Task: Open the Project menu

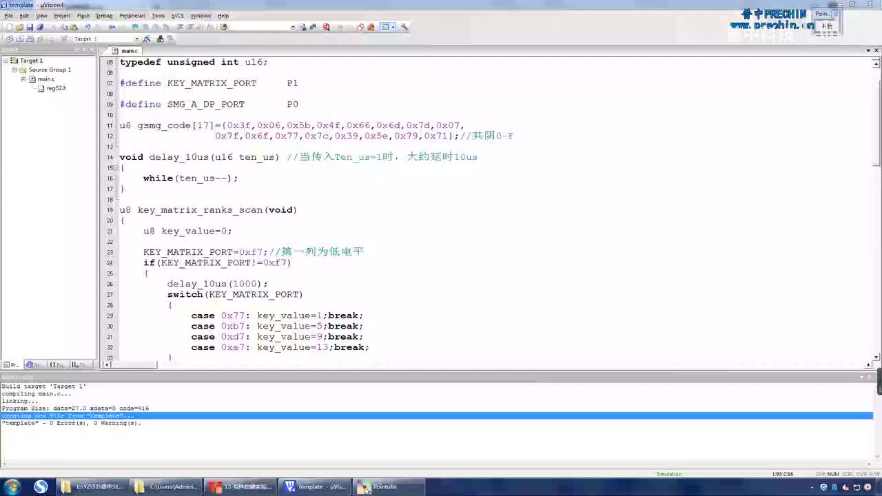Action: tap(62, 15)
